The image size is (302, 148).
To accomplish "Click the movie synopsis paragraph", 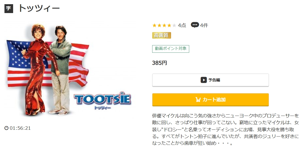I will click(x=225, y=129).
